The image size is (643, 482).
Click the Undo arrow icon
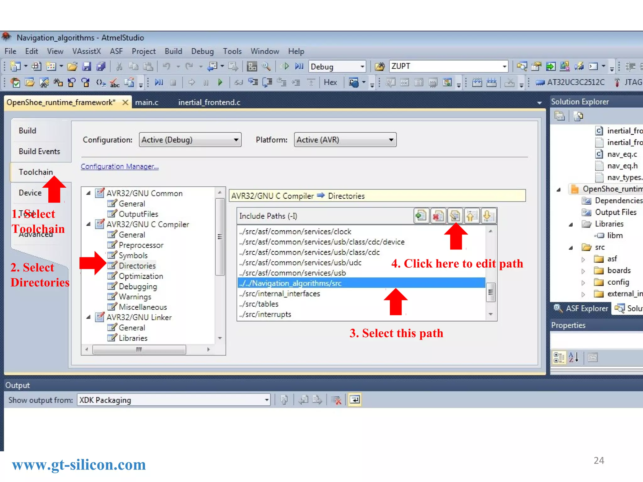coord(166,66)
